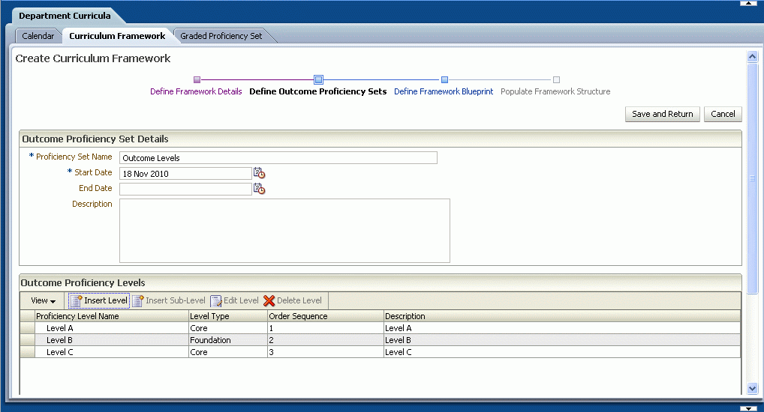
Task: Sort by the Level Type column header
Action: (228, 316)
